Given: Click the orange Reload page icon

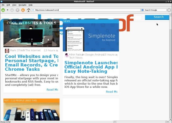Looking at the screenshot, I should 23,10.
